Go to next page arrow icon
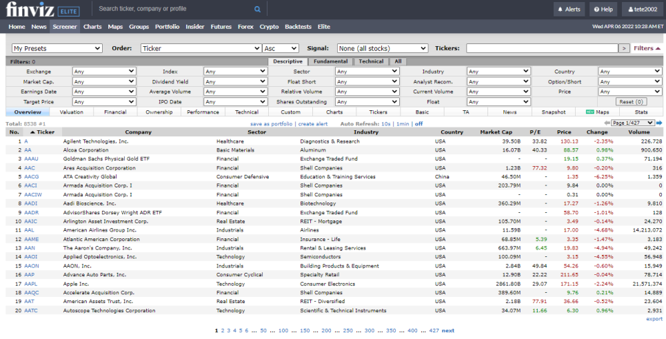666x339 pixels. point(659,123)
